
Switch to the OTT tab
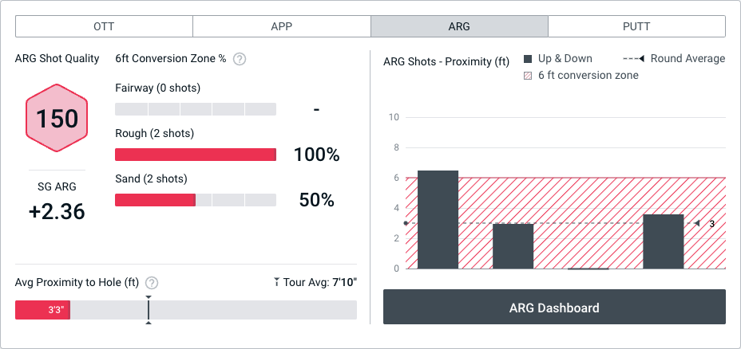pyautogui.click(x=104, y=26)
